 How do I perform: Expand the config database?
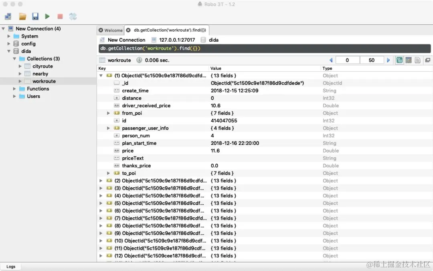9,44
